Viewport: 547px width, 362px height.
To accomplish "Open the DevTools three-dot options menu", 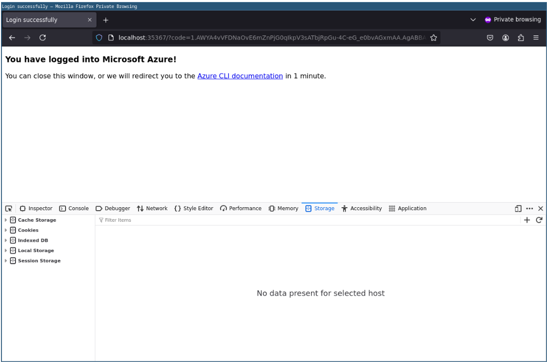I will 529,209.
